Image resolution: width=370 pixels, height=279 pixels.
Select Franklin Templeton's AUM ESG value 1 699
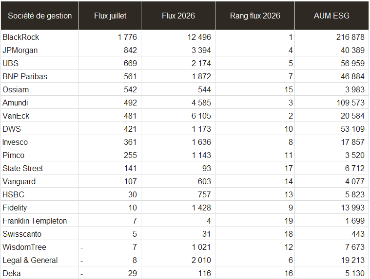click(x=355, y=221)
